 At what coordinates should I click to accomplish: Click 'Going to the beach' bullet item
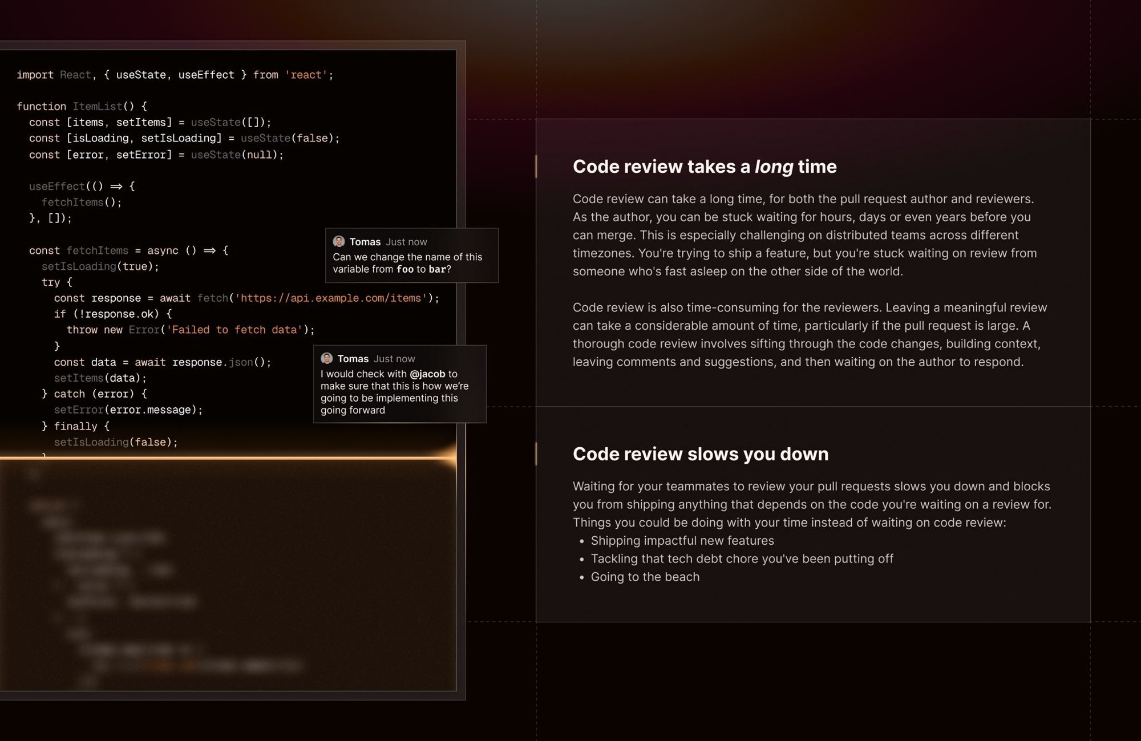coord(645,577)
